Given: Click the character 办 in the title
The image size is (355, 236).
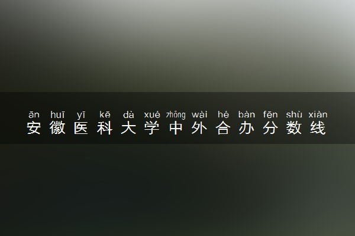Looking at the screenshot, I should tap(247, 128).
